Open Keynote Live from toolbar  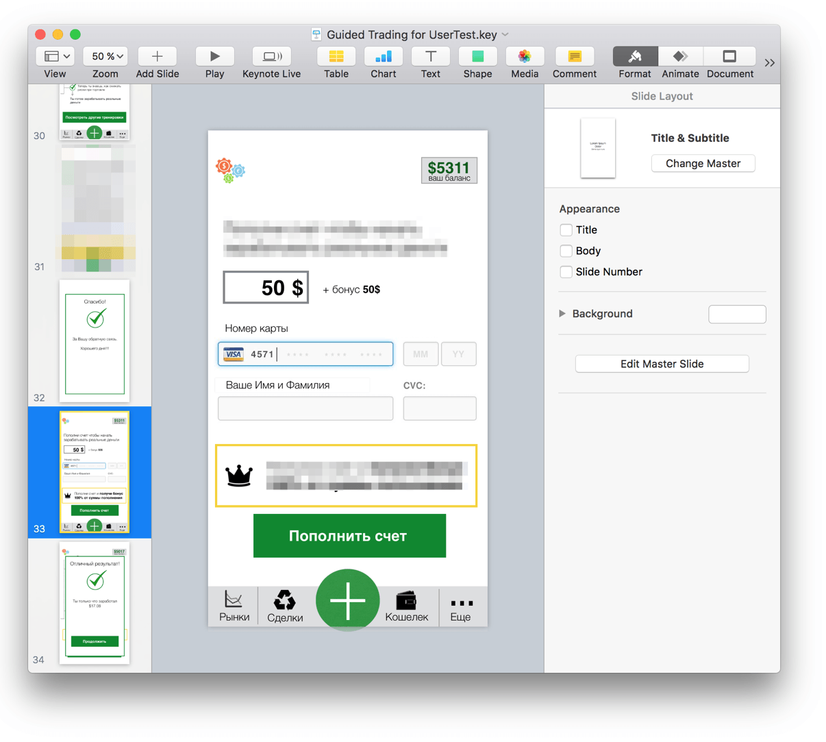click(x=271, y=56)
